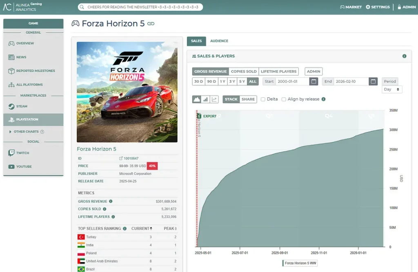Image resolution: width=418 pixels, height=272 pixels.
Task: Click the link icon beside Forza Horizon 5 title
Action: 151,24
